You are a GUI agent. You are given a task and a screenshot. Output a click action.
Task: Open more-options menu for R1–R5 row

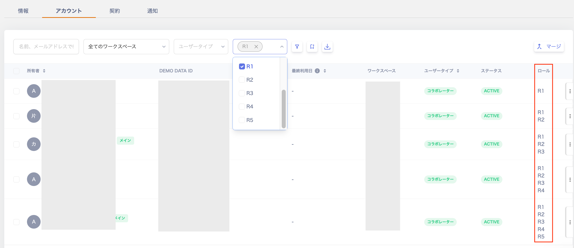[x=570, y=222]
